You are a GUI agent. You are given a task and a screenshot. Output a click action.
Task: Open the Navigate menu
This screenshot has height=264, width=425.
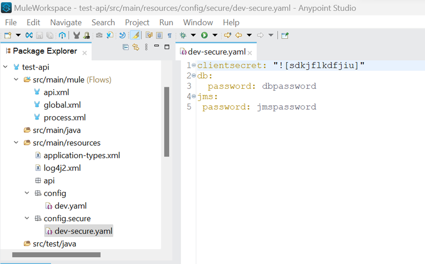(x=66, y=22)
